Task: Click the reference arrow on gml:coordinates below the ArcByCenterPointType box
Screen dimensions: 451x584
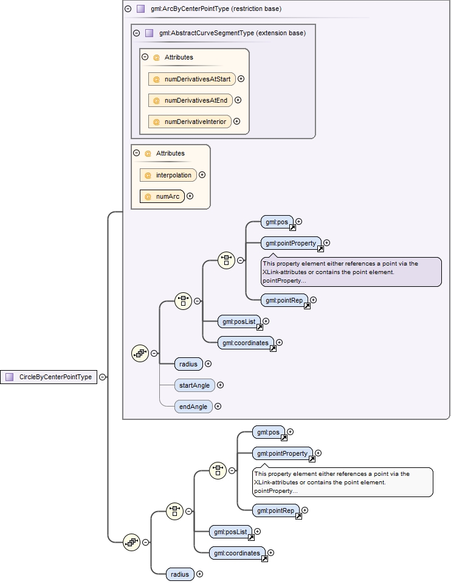Action: [265, 558]
